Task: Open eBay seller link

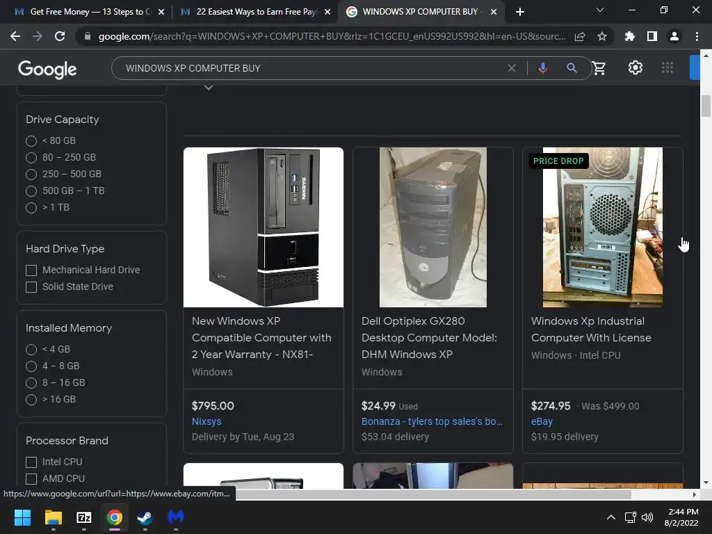Action: pyautogui.click(x=542, y=421)
